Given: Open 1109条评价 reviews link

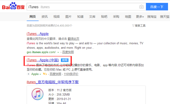Looking at the screenshot, I should tap(71, 74).
